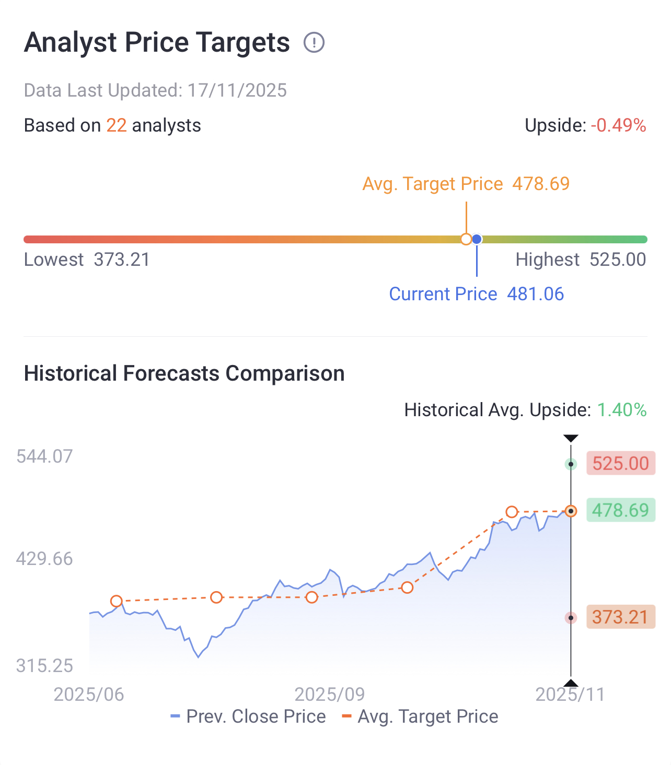Toggle Prev. Close Price legend series
The image size is (671, 765).
[x=248, y=716]
